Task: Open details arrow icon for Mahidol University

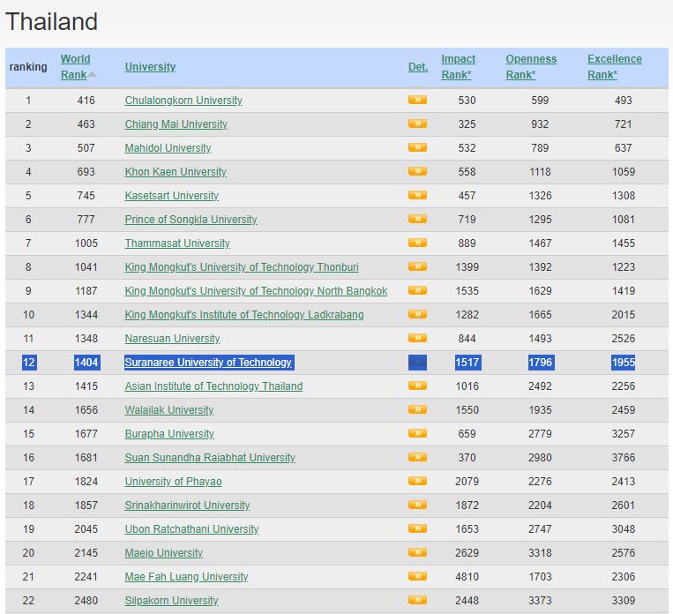Action: 417,147
